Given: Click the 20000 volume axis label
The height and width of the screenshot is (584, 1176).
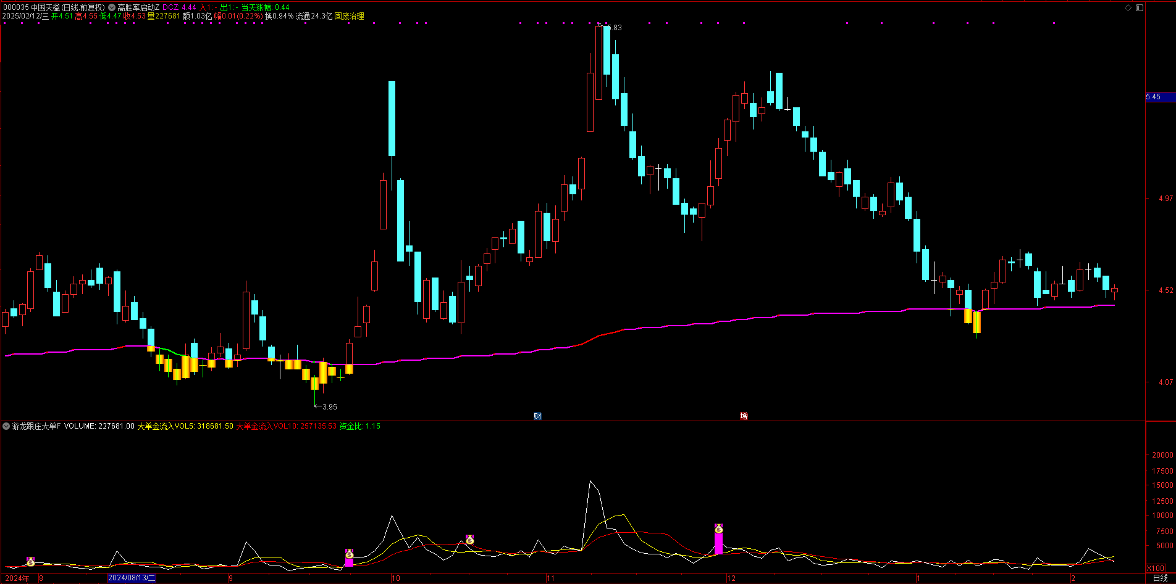Looking at the screenshot, I should [x=1162, y=454].
